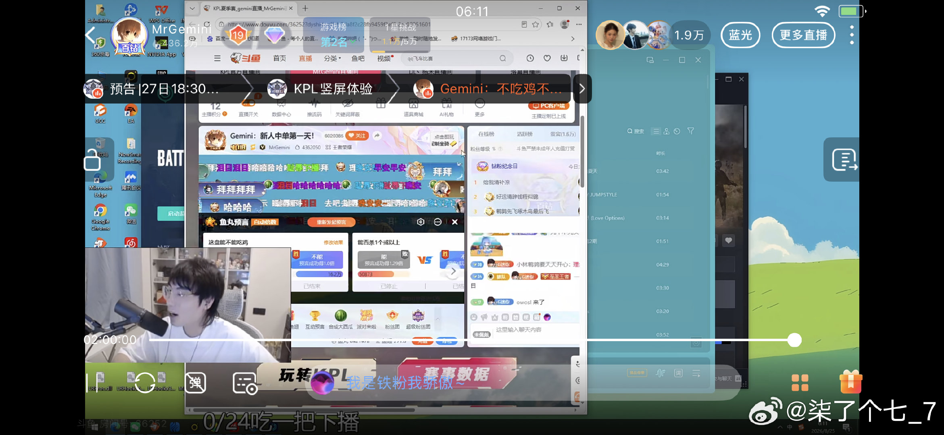Open the three-dot more options menu

pos(852,35)
